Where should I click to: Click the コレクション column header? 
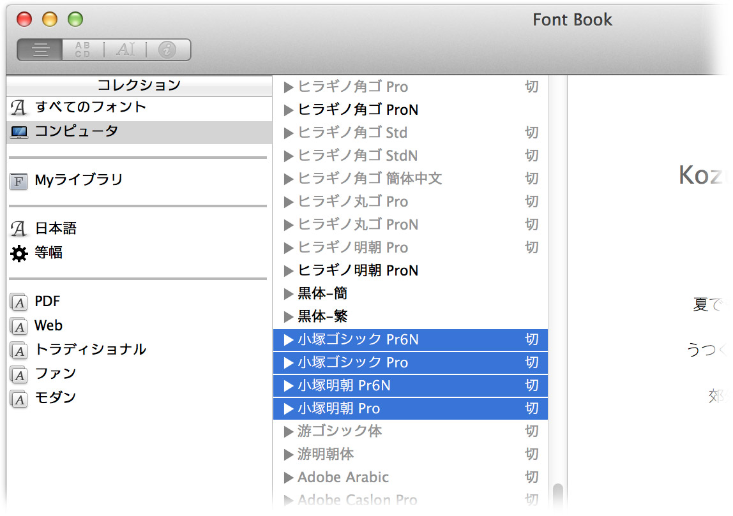[139, 85]
